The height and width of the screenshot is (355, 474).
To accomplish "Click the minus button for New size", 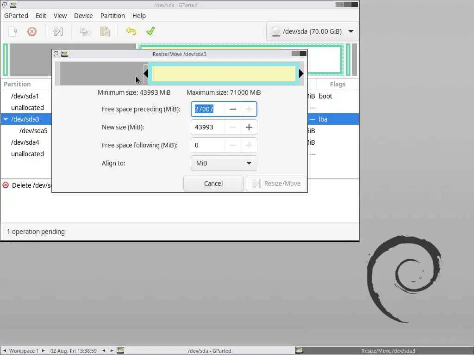I will (233, 127).
